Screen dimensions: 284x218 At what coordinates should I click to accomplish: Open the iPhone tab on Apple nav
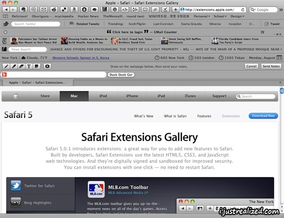pos(132,96)
